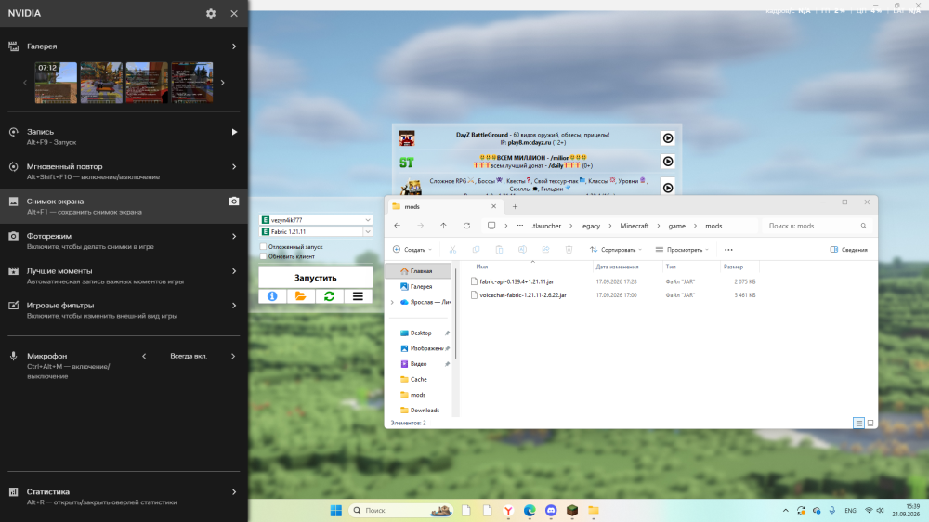
Task: Go back in File Explorer
Action: [398, 226]
